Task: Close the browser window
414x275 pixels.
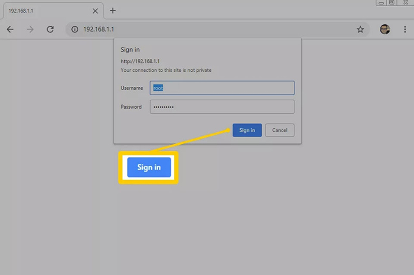Action: [406, 3]
